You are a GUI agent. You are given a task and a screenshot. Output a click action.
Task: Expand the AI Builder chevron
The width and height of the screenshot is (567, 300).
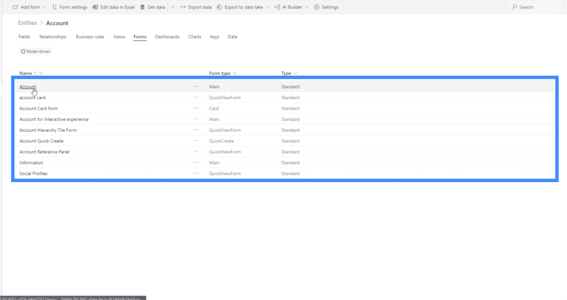(x=307, y=7)
